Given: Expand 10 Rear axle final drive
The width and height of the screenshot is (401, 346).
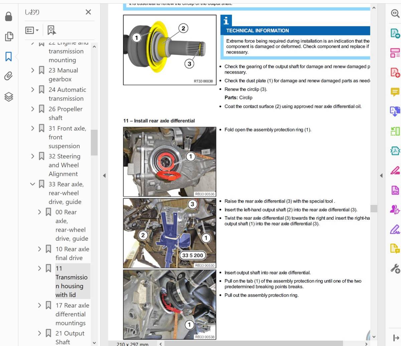Looking at the screenshot, I should (39, 249).
